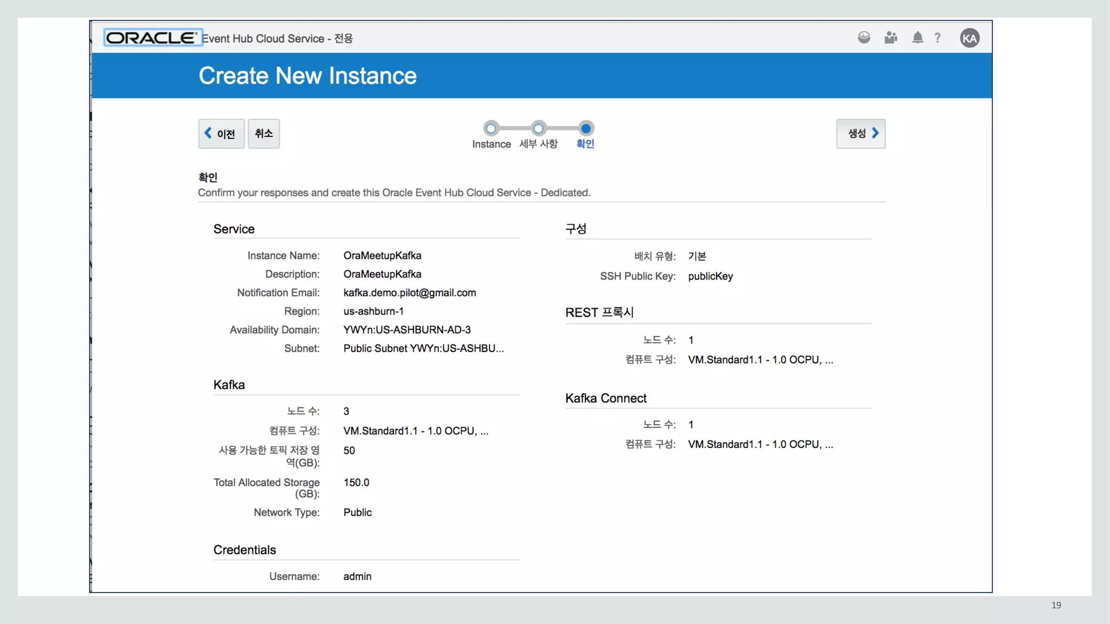The height and width of the screenshot is (624, 1110).
Task: Click the Kafka 컴퓨트 구성 VM.Standard1.1 value
Action: click(x=416, y=431)
